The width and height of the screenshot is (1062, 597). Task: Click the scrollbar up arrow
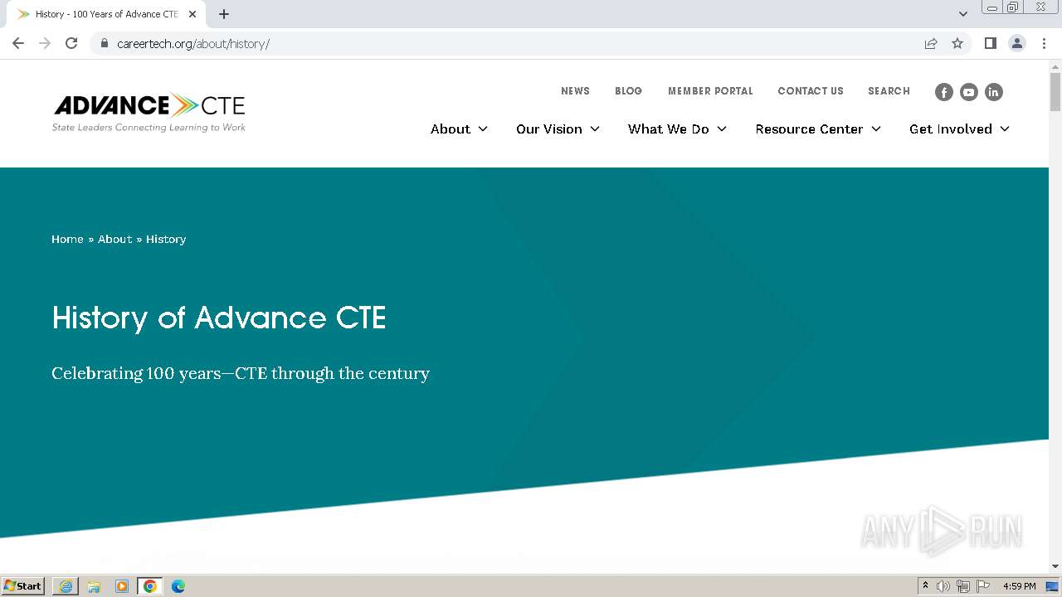click(1055, 66)
